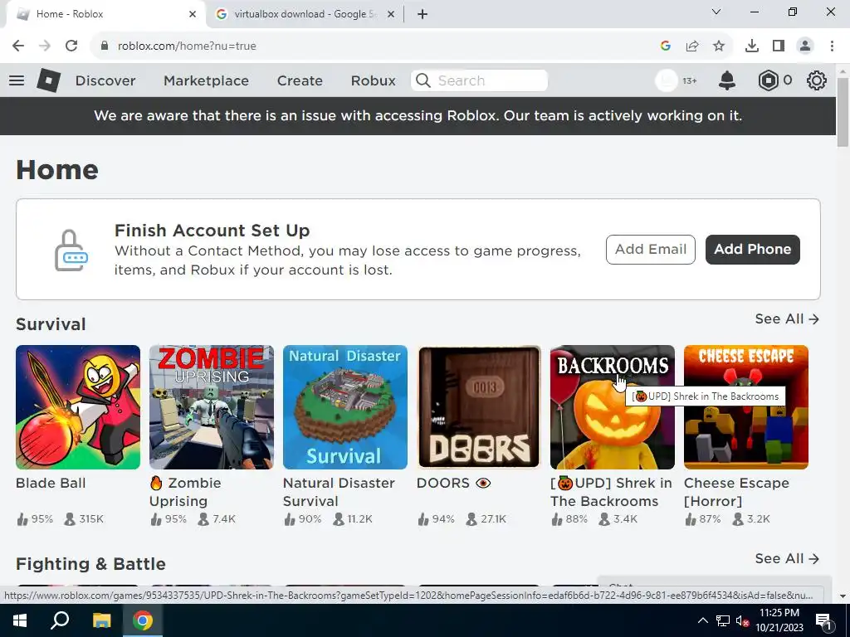
Task: Click the Add Email button
Action: [x=651, y=249]
